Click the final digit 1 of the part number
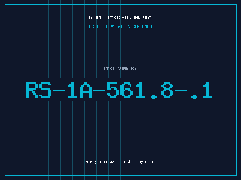Screen dimensions: 241x180 (208, 90)
